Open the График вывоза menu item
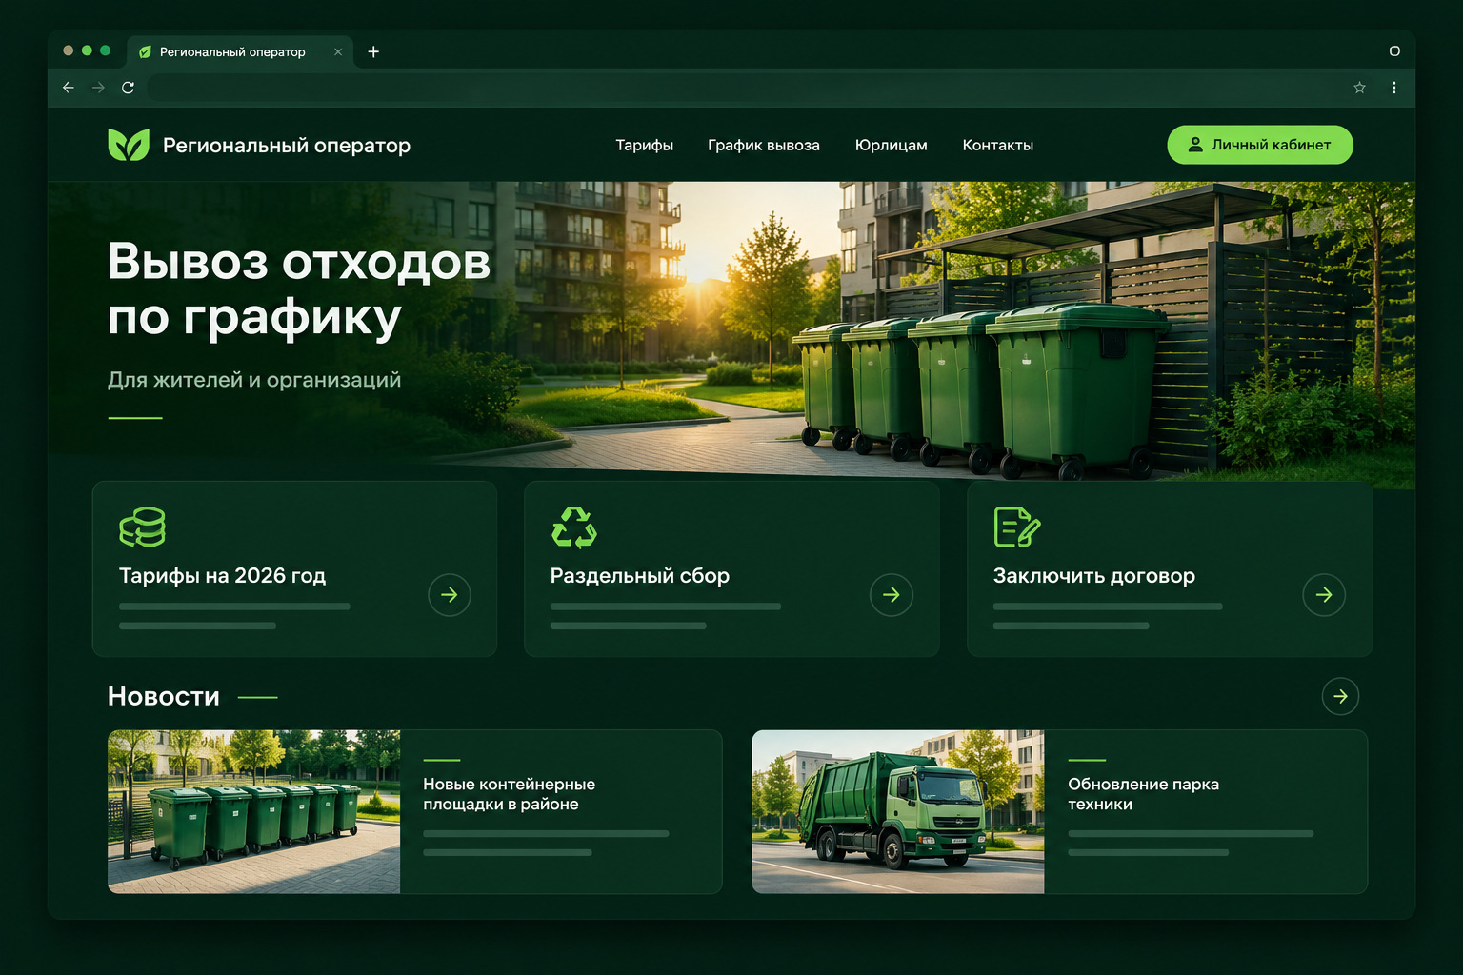 tap(764, 145)
